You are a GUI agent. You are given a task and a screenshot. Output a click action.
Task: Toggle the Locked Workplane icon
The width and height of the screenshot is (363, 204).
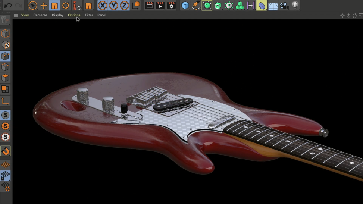(5, 176)
